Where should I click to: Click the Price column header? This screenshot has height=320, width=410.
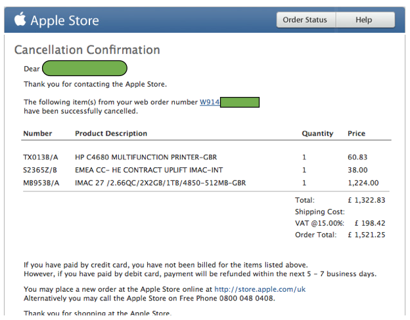click(356, 133)
